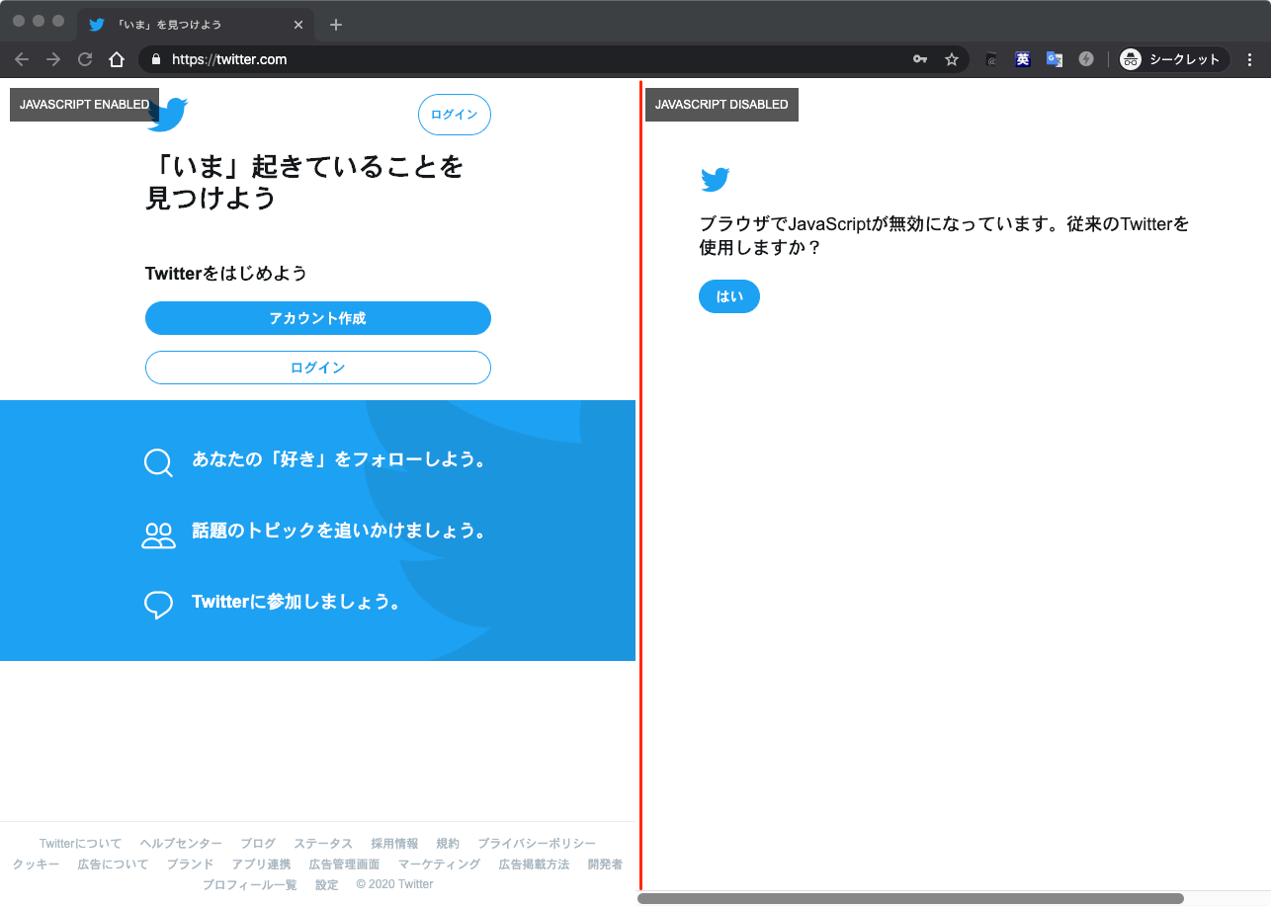Click the Twitterをはじめよう heading
Image resolution: width=1271 pixels, height=906 pixels.
pos(226,274)
